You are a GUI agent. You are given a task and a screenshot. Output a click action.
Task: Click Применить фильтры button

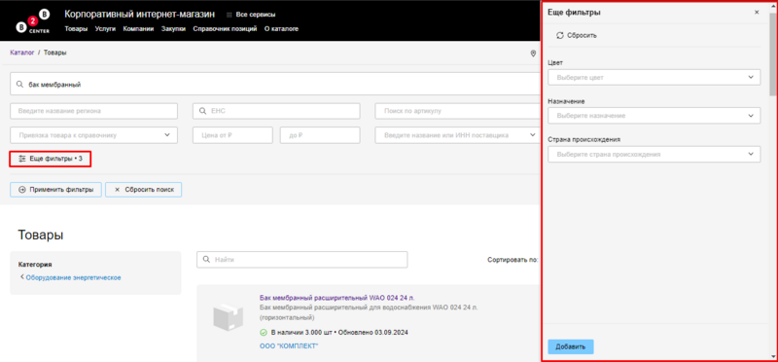[56, 190]
